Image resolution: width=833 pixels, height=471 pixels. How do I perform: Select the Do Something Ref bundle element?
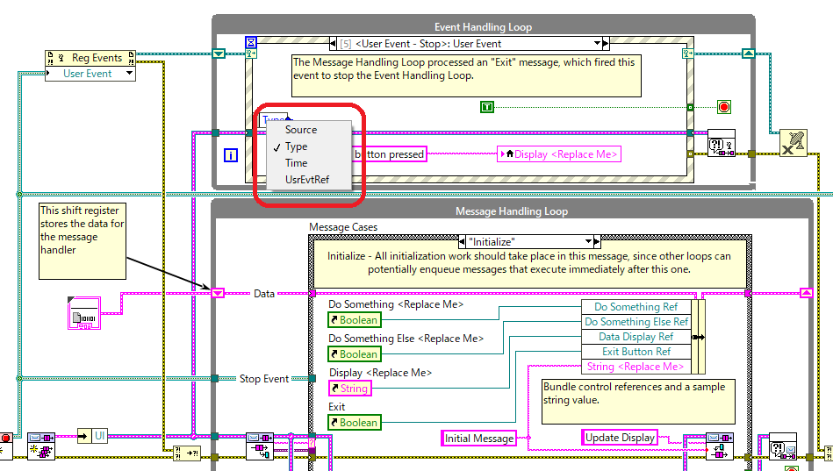coord(636,307)
